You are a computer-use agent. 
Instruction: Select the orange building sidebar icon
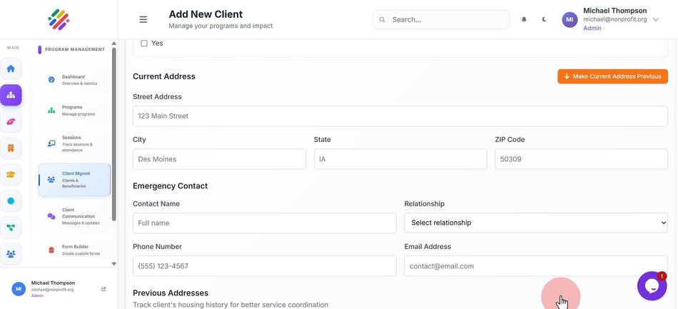(11, 148)
